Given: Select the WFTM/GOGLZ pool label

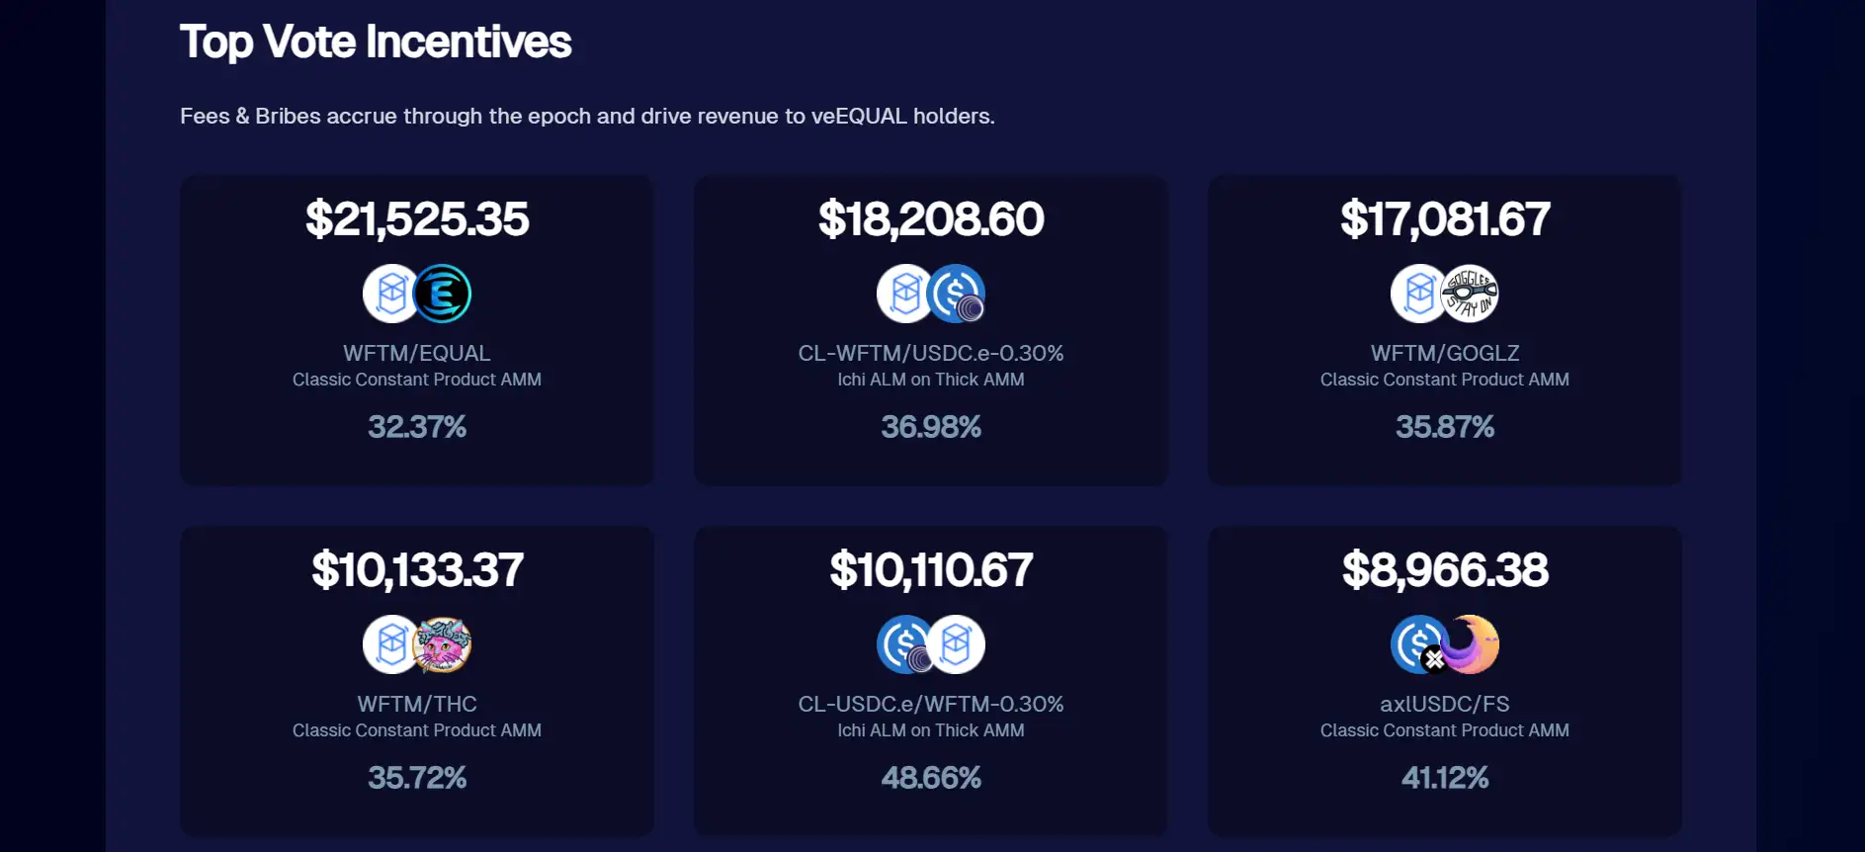Looking at the screenshot, I should 1444,353.
